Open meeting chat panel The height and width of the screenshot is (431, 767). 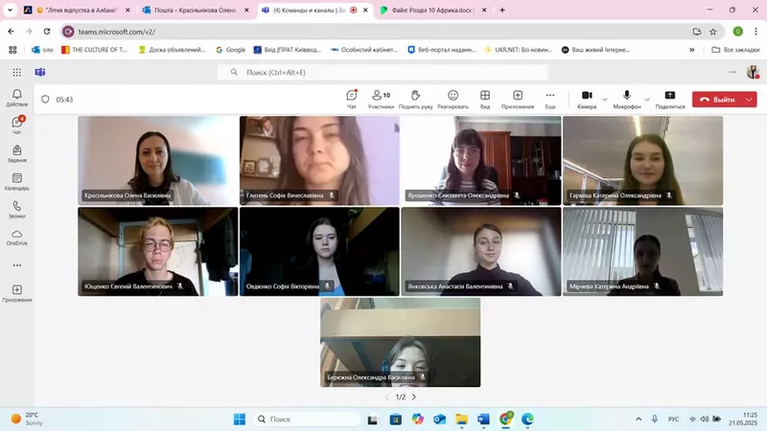pyautogui.click(x=351, y=99)
